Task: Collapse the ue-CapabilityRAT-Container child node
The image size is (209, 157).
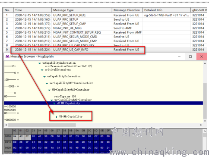Action: tap(52, 100)
